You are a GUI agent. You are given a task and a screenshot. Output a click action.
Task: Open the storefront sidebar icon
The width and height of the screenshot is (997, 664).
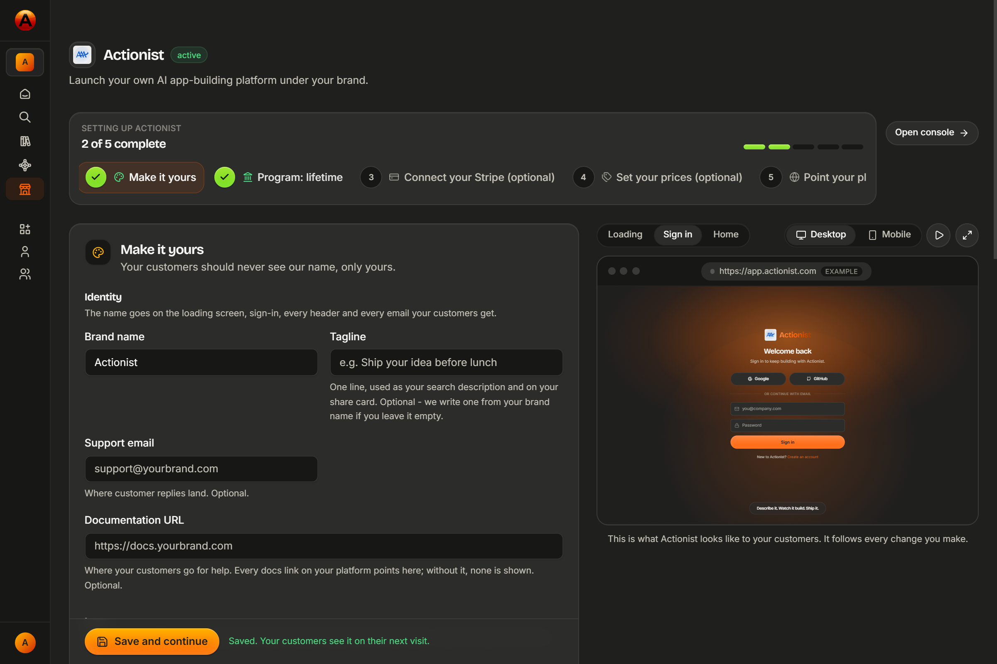click(x=25, y=189)
